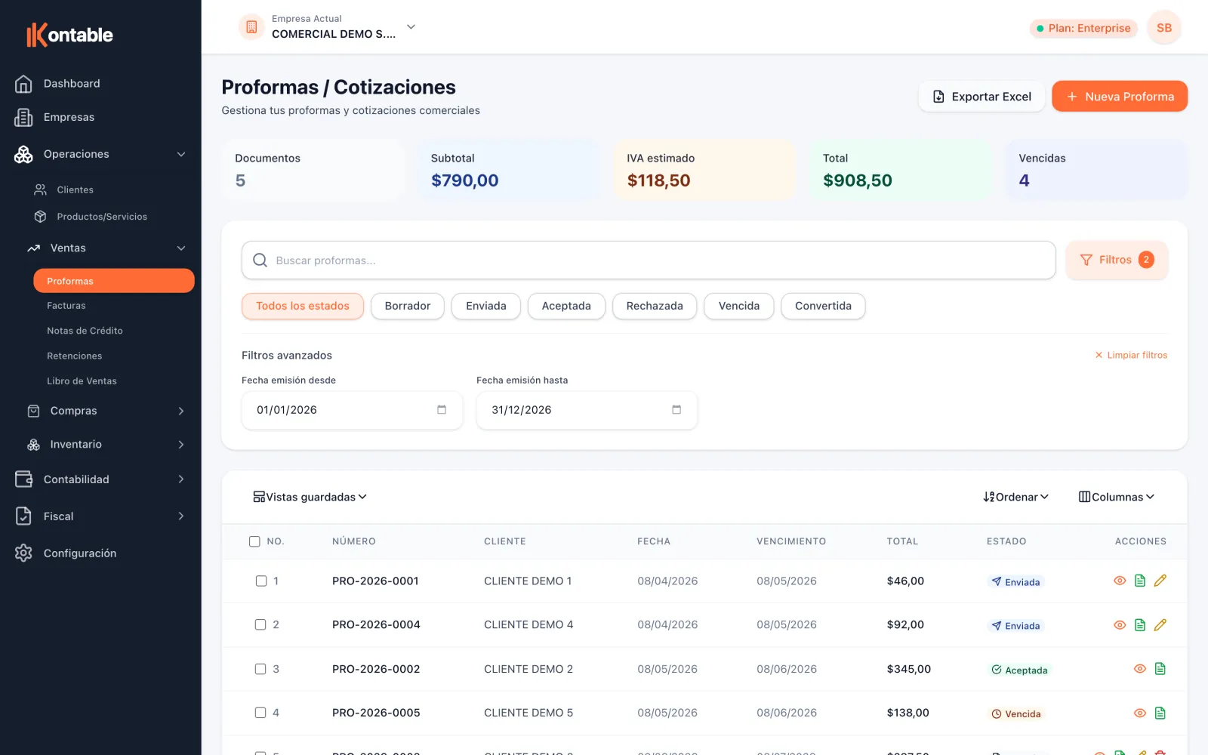The image size is (1208, 755).
Task: Click the Vencida status badge for PRO-2026-0005
Action: (x=1016, y=714)
